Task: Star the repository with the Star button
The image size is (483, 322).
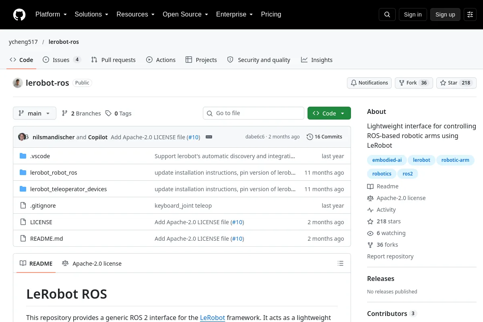Action: (456, 83)
